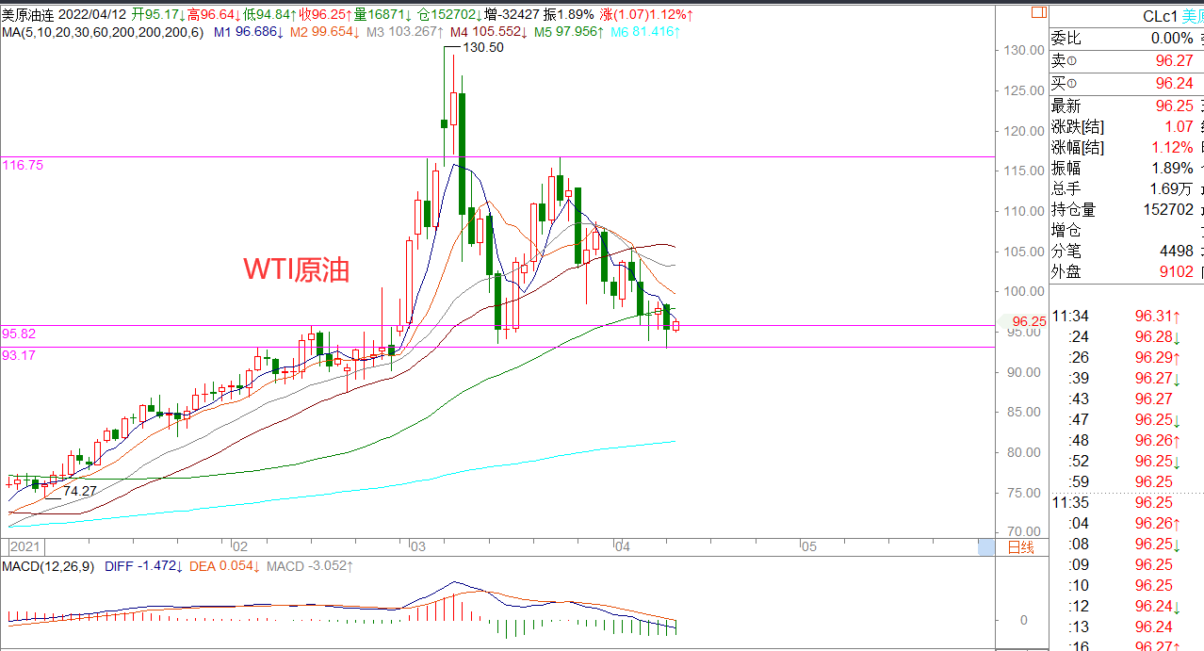Select the :48 tick row 96.26
Screen dimensions: 1204x651
[1127, 441]
